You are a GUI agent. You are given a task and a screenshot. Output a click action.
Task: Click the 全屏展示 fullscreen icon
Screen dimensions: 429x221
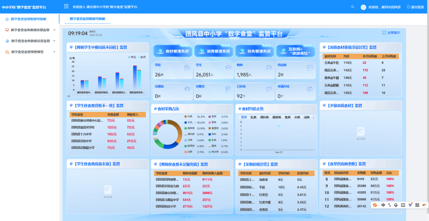coord(384,33)
